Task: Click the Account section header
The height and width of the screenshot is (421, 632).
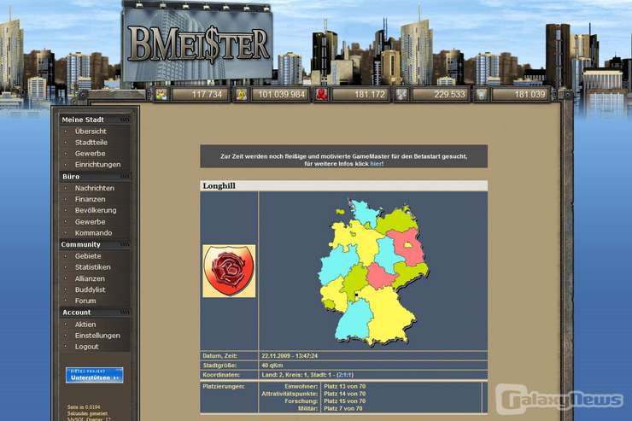Action: tap(77, 313)
